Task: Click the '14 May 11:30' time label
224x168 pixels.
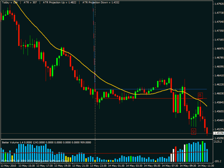Action: 206,166
